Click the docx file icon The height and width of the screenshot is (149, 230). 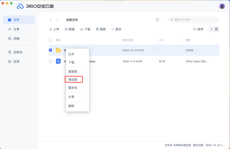point(58,61)
